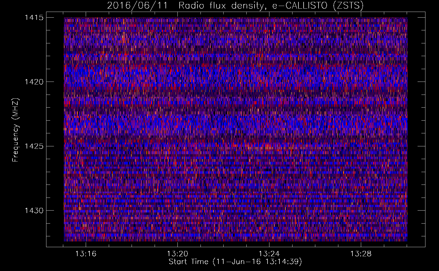Click the 1420 frequency tick label
Image resolution: width=439 pixels, height=271 pixels.
pyautogui.click(x=34, y=82)
